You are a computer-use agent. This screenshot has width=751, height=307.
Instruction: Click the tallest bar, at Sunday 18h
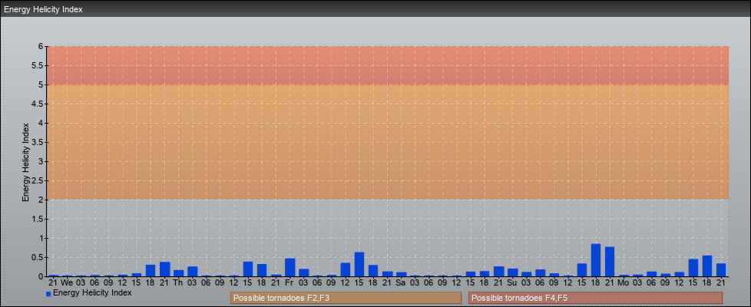(x=596, y=260)
